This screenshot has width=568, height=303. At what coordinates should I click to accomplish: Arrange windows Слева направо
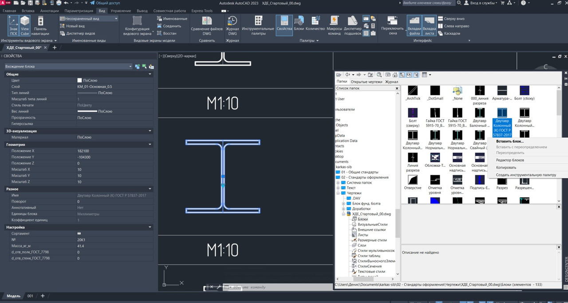(x=453, y=26)
